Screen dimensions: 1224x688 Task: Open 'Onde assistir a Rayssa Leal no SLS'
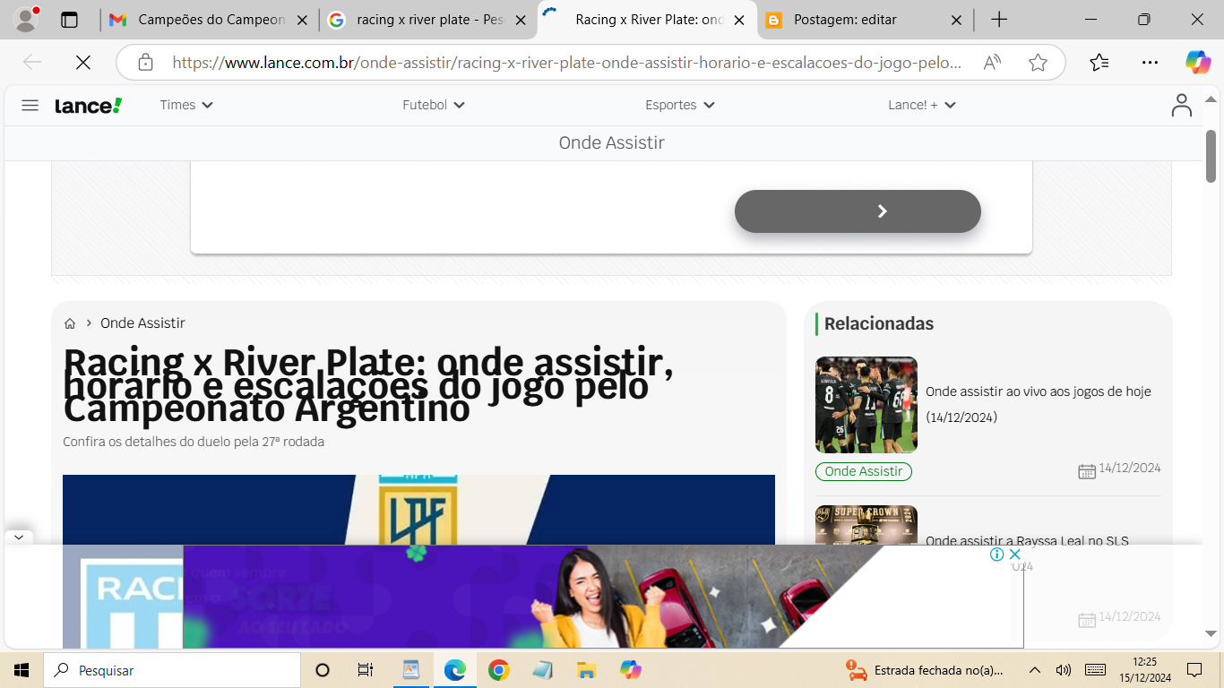tap(1027, 541)
